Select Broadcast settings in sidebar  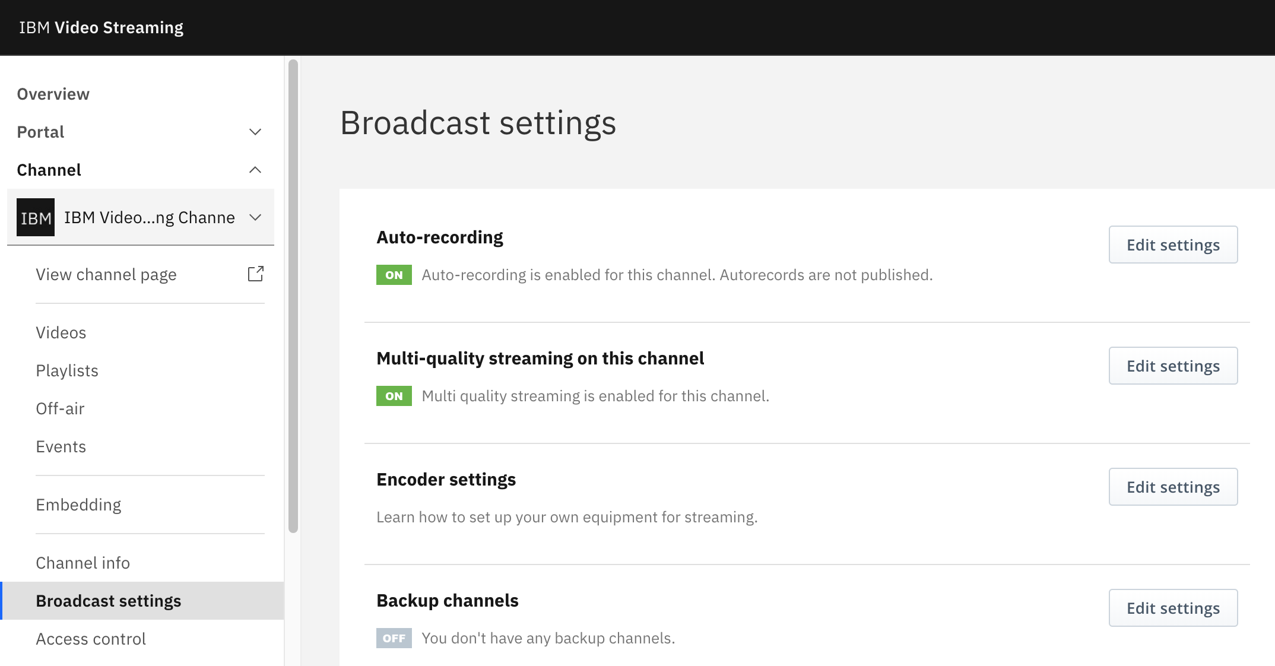(142, 601)
